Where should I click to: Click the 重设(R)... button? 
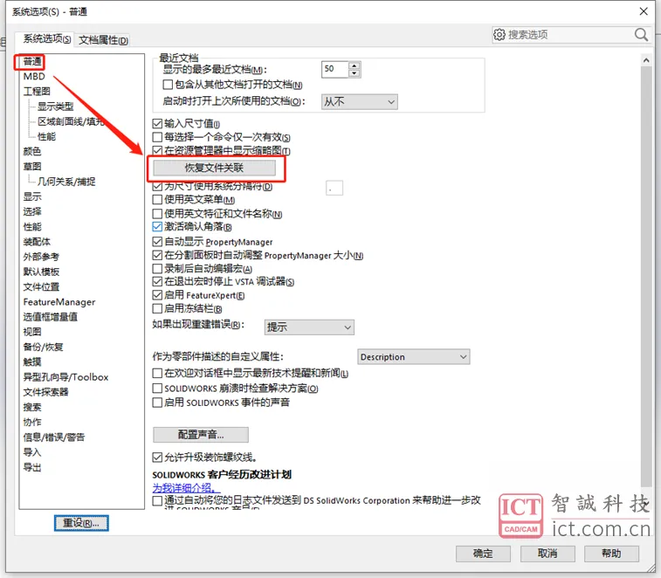(81, 523)
